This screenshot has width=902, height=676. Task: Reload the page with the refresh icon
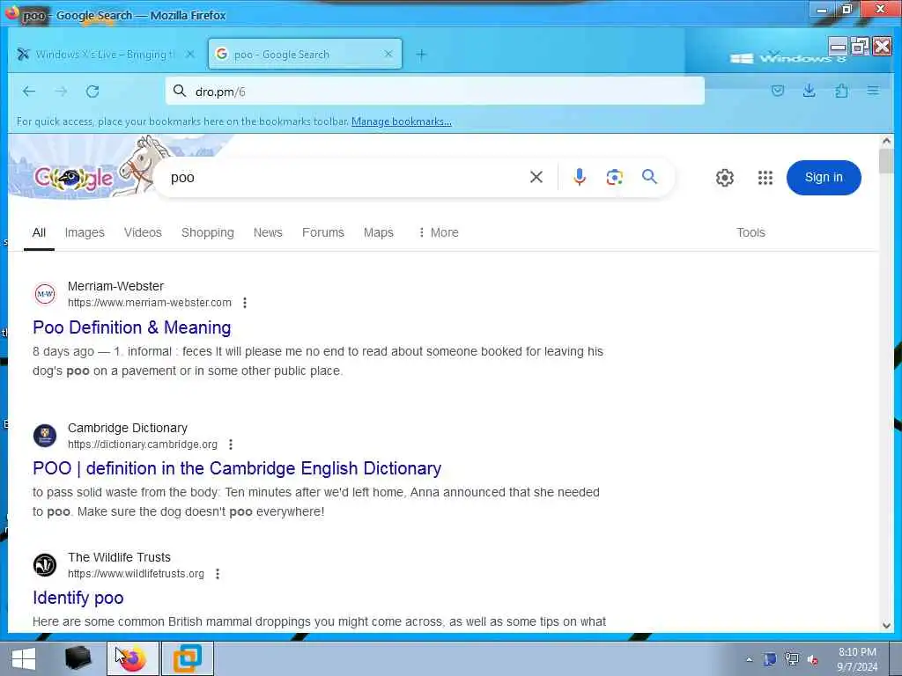coord(92,91)
